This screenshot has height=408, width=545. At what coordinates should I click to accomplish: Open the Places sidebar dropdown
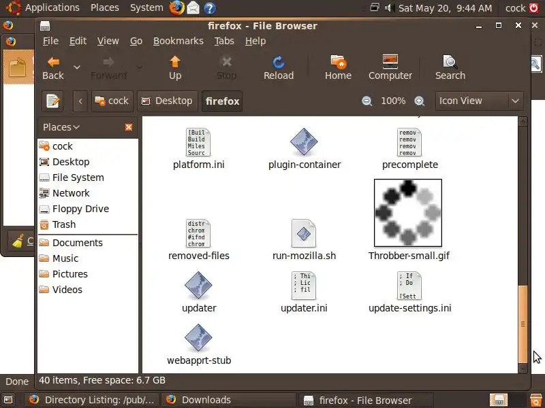[61, 127]
